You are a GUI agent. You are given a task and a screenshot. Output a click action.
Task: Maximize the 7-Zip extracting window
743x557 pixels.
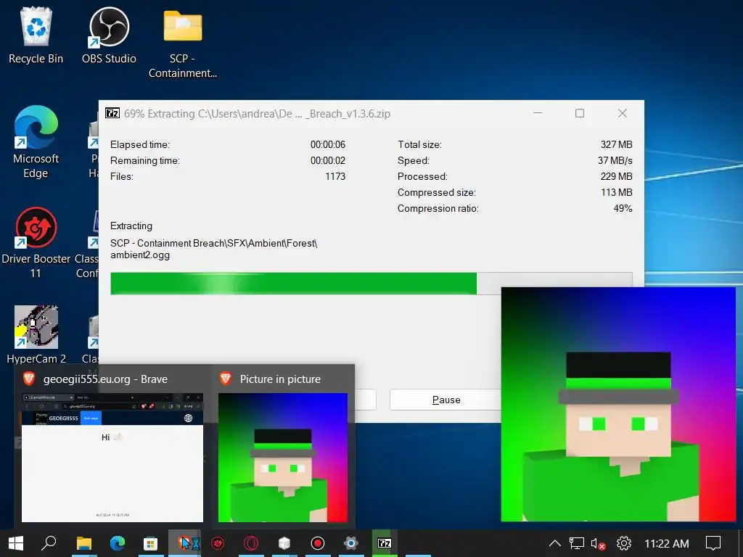click(580, 113)
